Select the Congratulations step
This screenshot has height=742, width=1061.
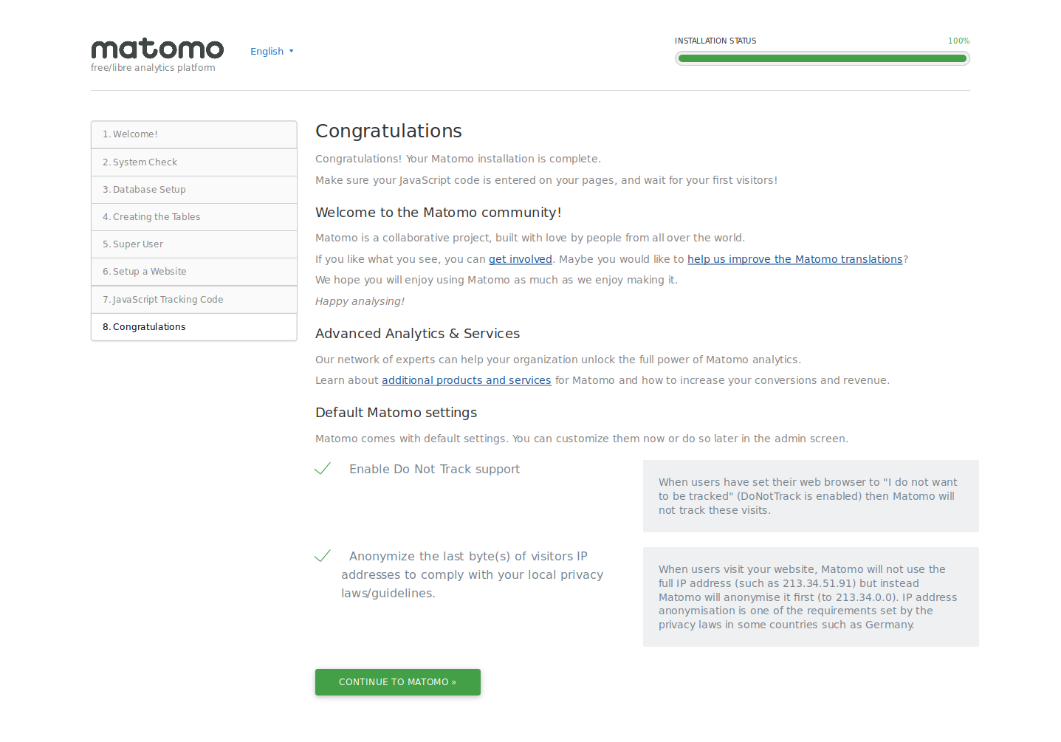coord(193,327)
